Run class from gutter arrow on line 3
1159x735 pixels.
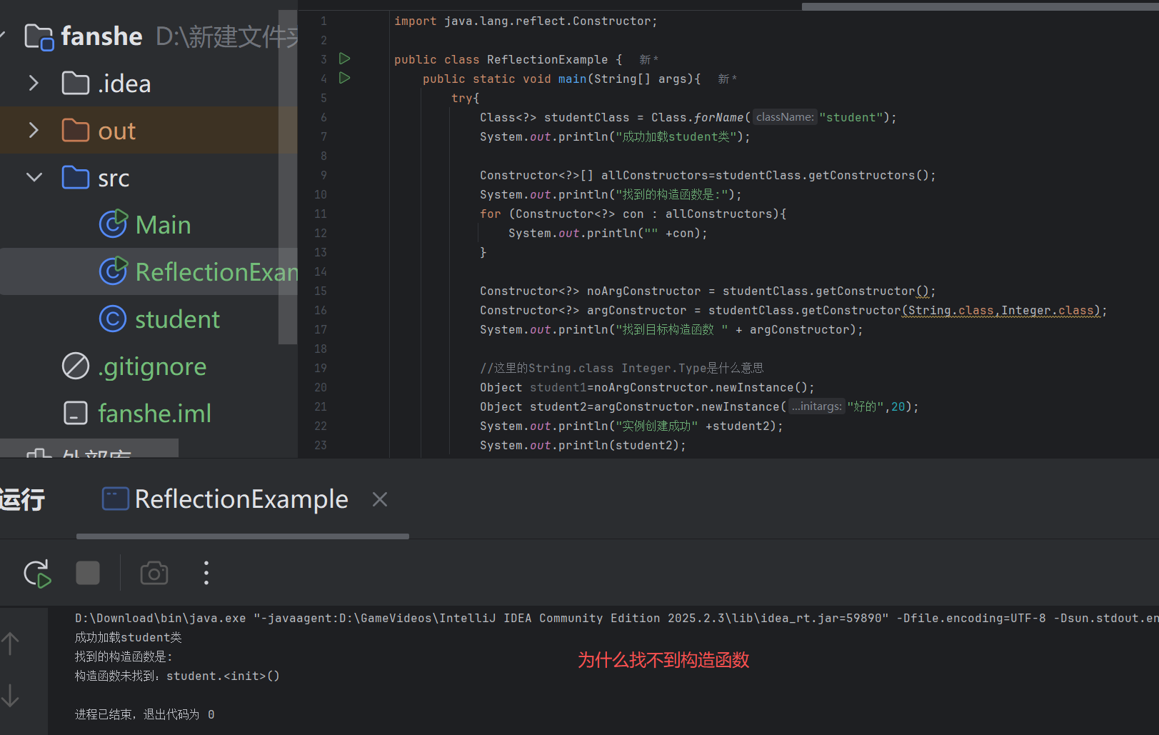tap(345, 59)
